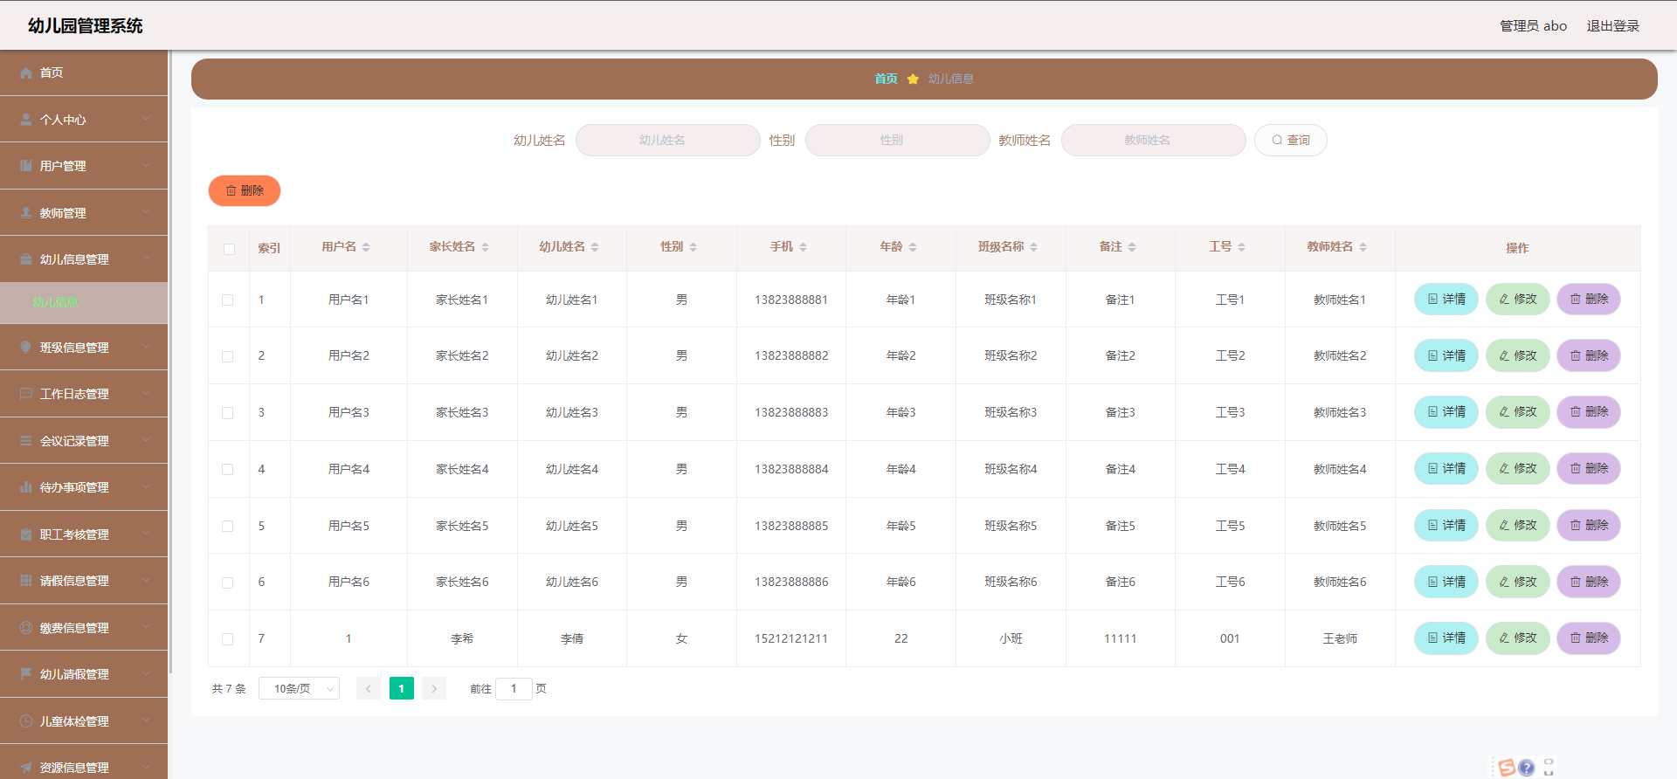Select 幼儿信息 submenu item
The image size is (1677, 779).
(x=84, y=303)
